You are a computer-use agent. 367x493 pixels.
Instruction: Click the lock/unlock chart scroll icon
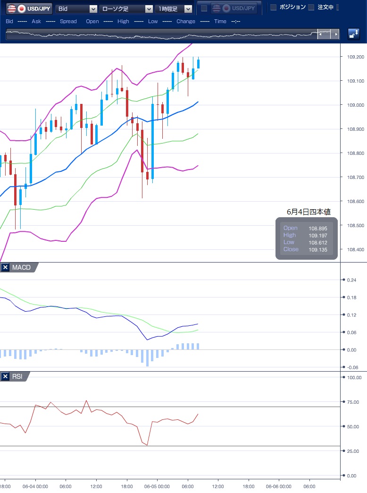pos(353,34)
